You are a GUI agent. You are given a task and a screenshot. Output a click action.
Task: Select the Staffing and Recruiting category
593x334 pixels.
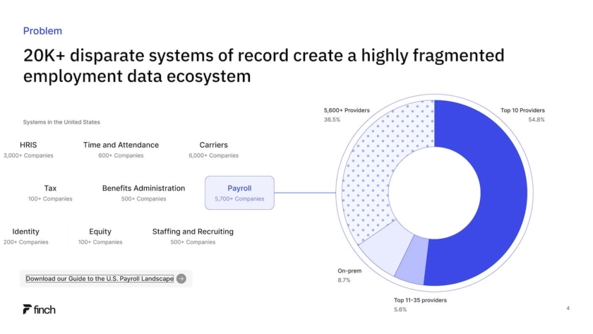(x=193, y=232)
